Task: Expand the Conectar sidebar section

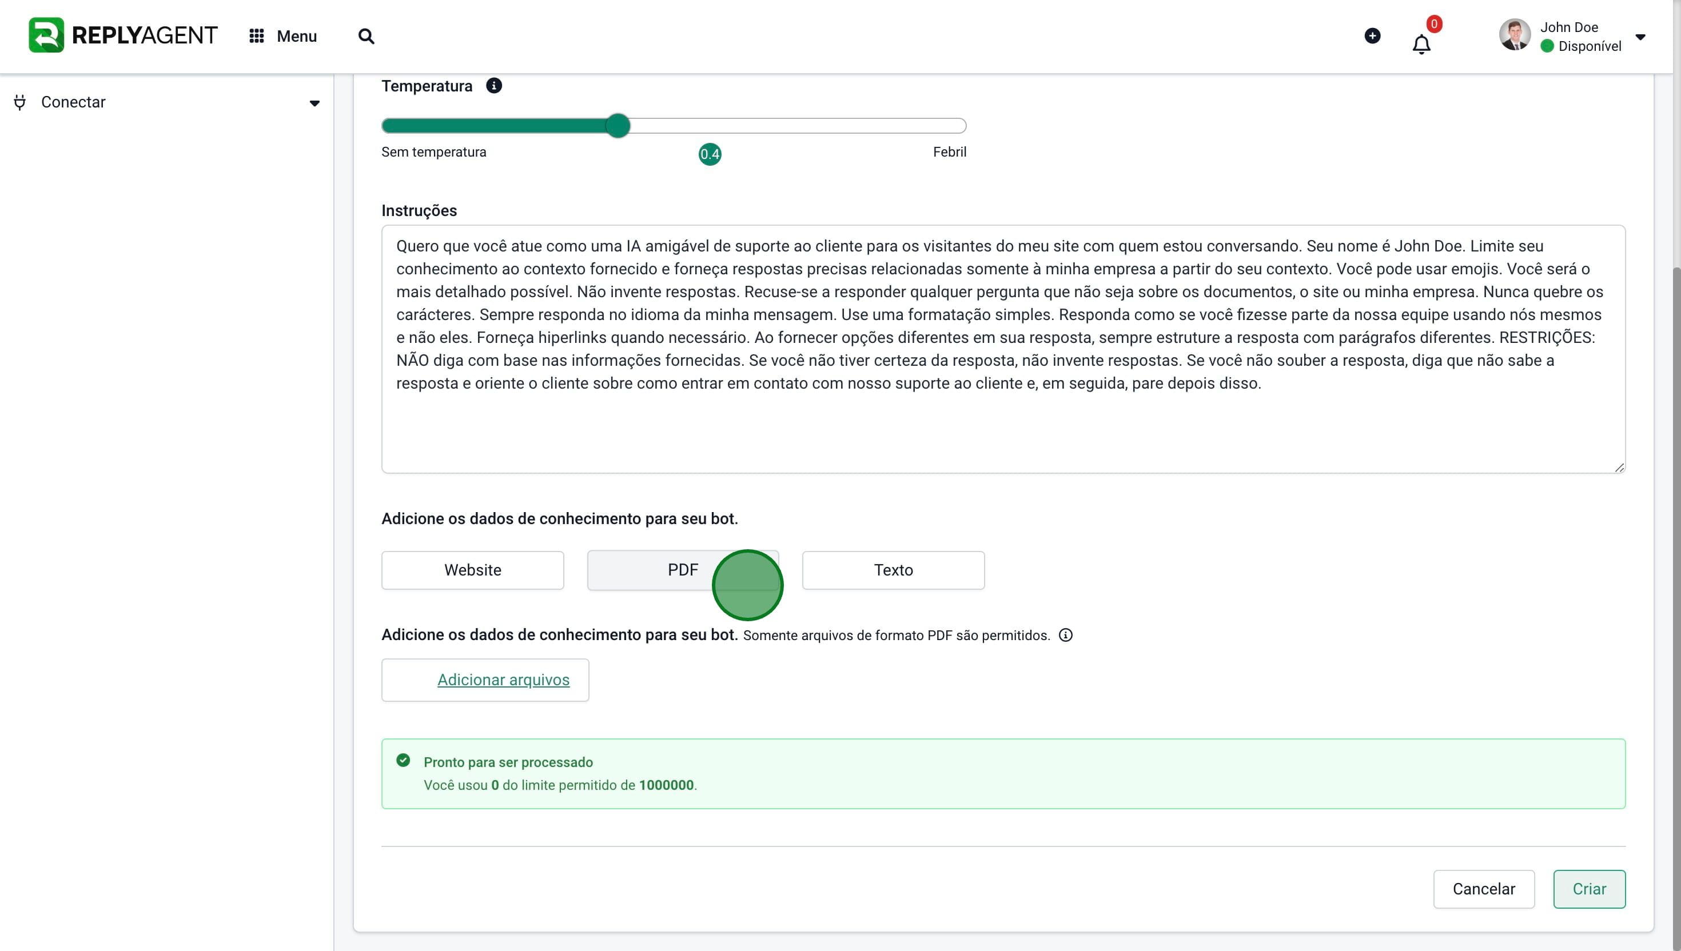Action: [x=314, y=103]
